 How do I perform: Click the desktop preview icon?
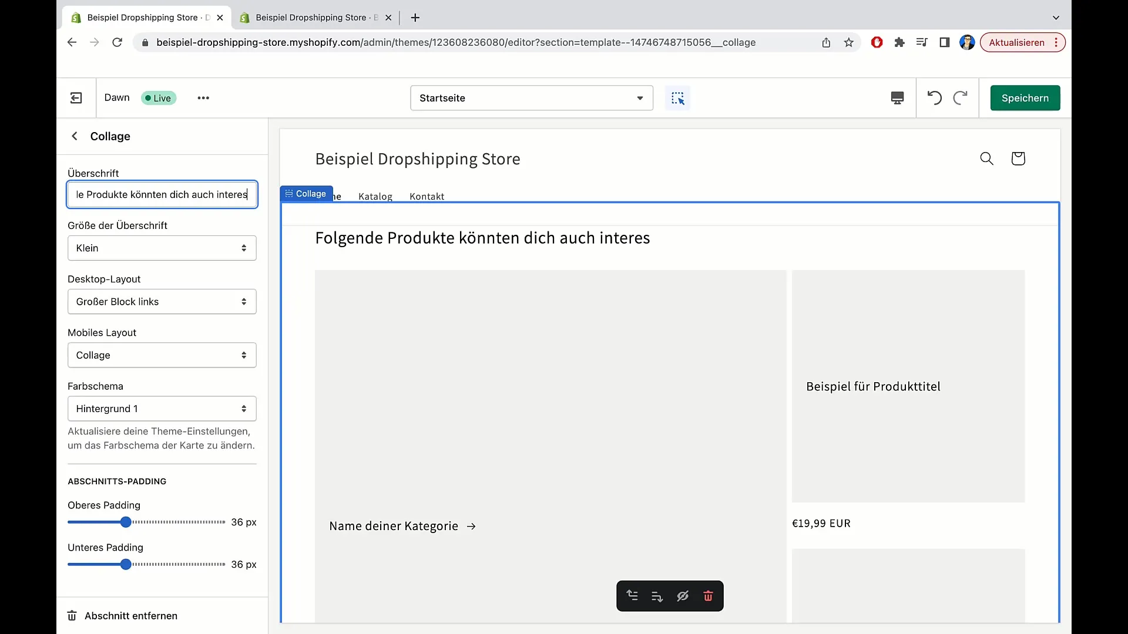coord(897,97)
